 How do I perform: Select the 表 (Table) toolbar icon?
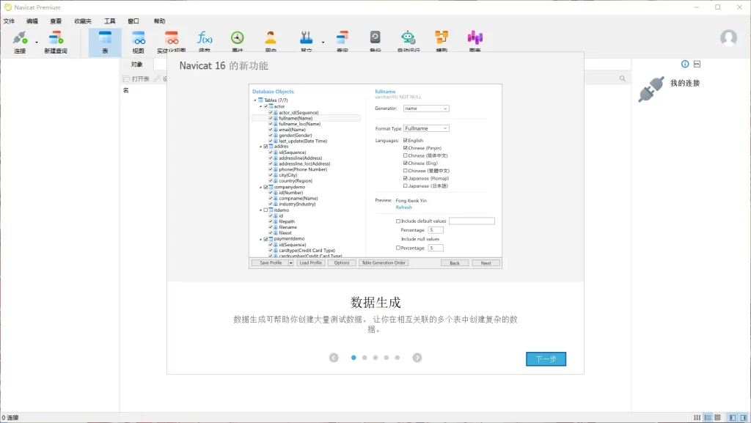[105, 42]
